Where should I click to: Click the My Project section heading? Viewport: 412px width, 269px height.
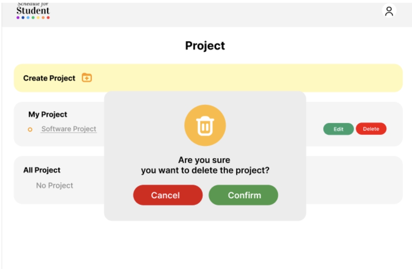point(48,115)
